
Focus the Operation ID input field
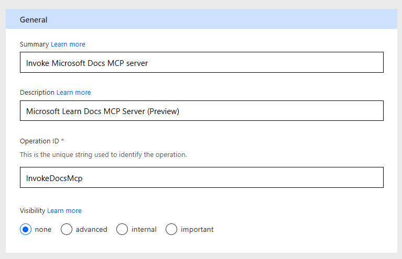tap(202, 177)
